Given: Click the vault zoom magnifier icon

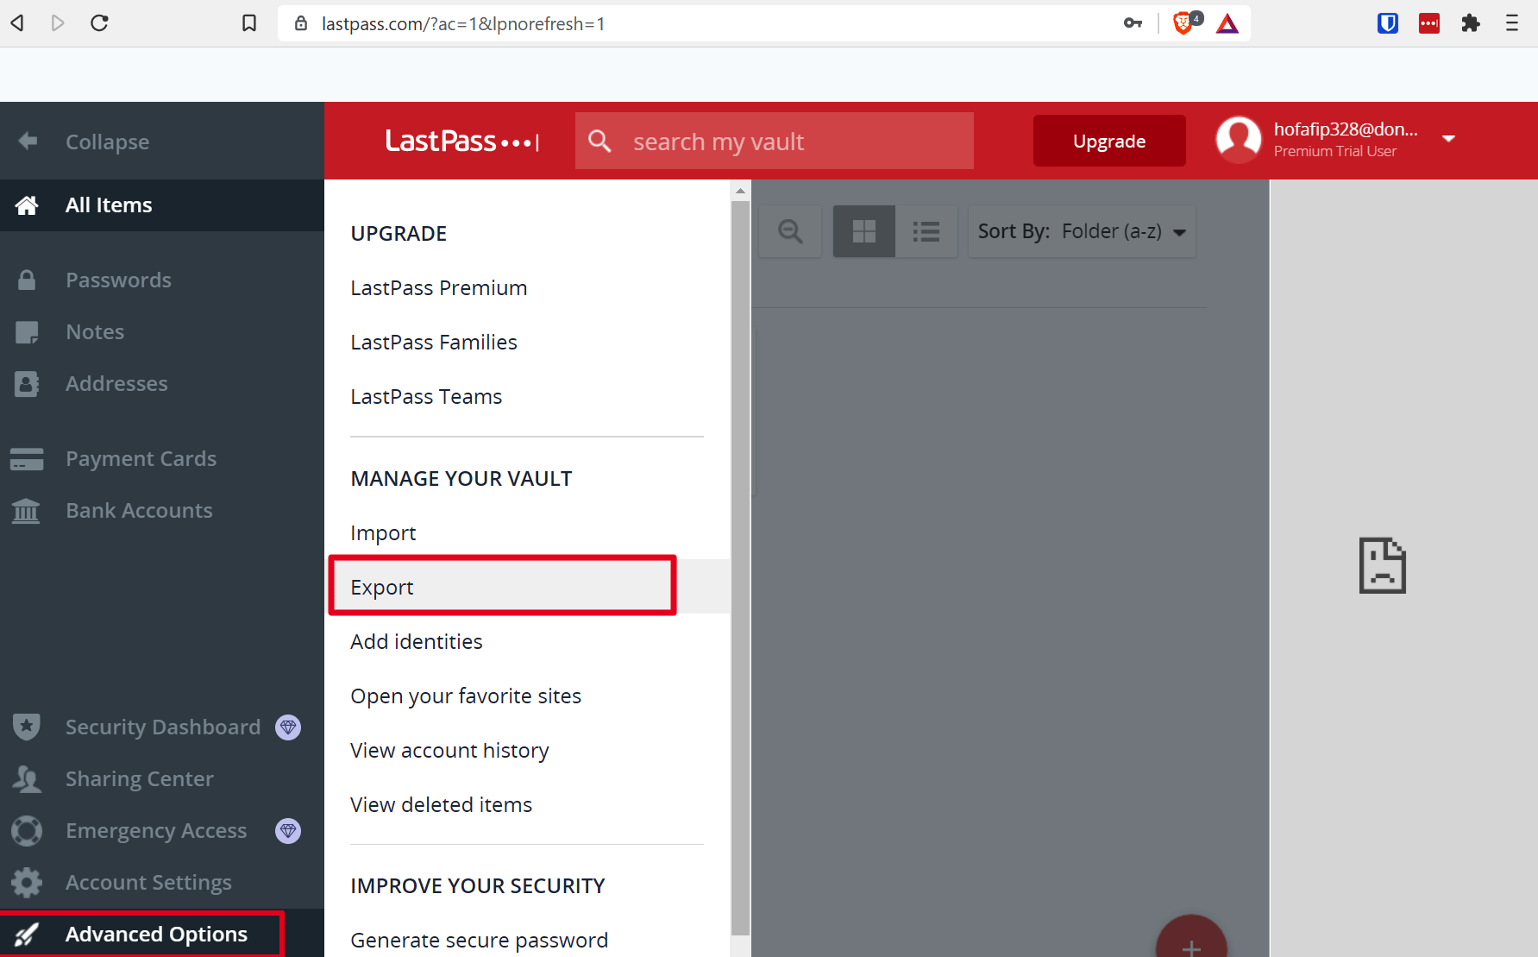Looking at the screenshot, I should point(790,231).
